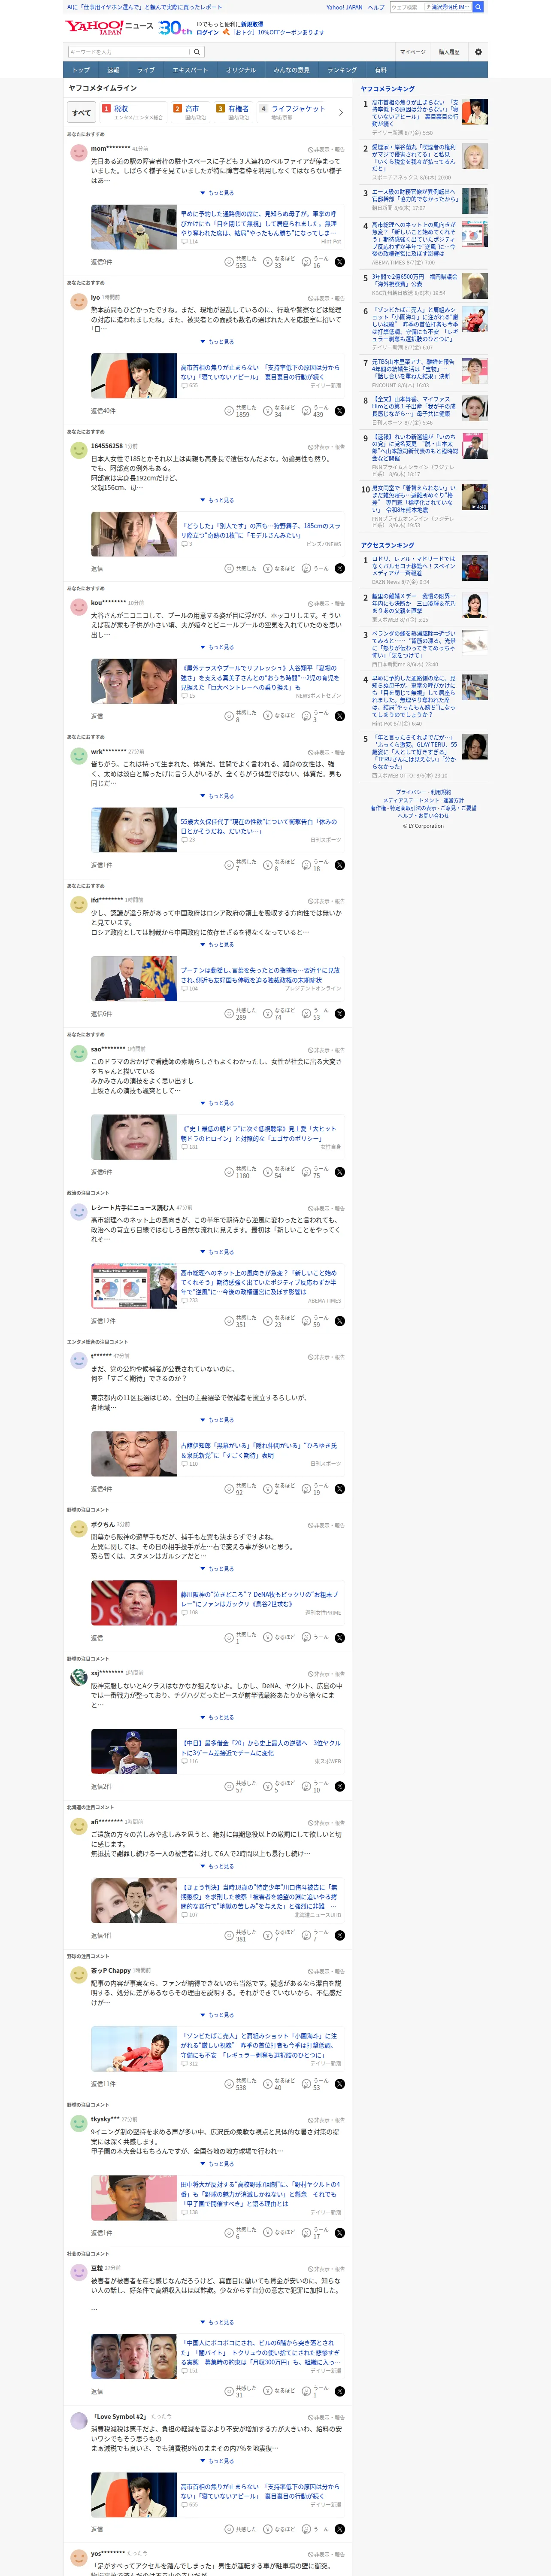Click うーん reaction on mom******** comment
The width and height of the screenshot is (551, 2576).
click(x=316, y=262)
